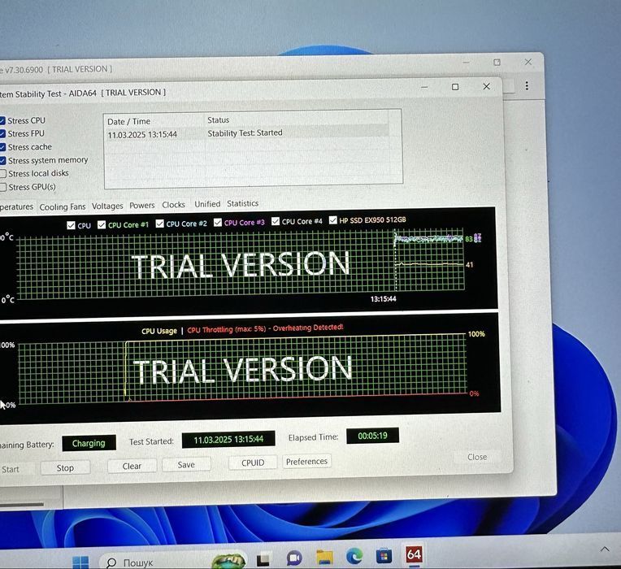
Task: Open Microsoft Store from the taskbar
Action: pyautogui.click(x=384, y=556)
